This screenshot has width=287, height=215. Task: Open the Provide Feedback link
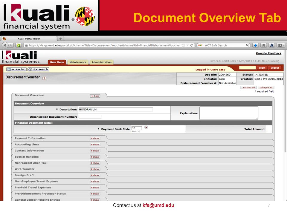point(268,53)
